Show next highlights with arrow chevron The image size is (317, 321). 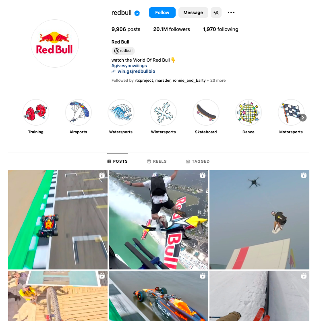(x=303, y=118)
